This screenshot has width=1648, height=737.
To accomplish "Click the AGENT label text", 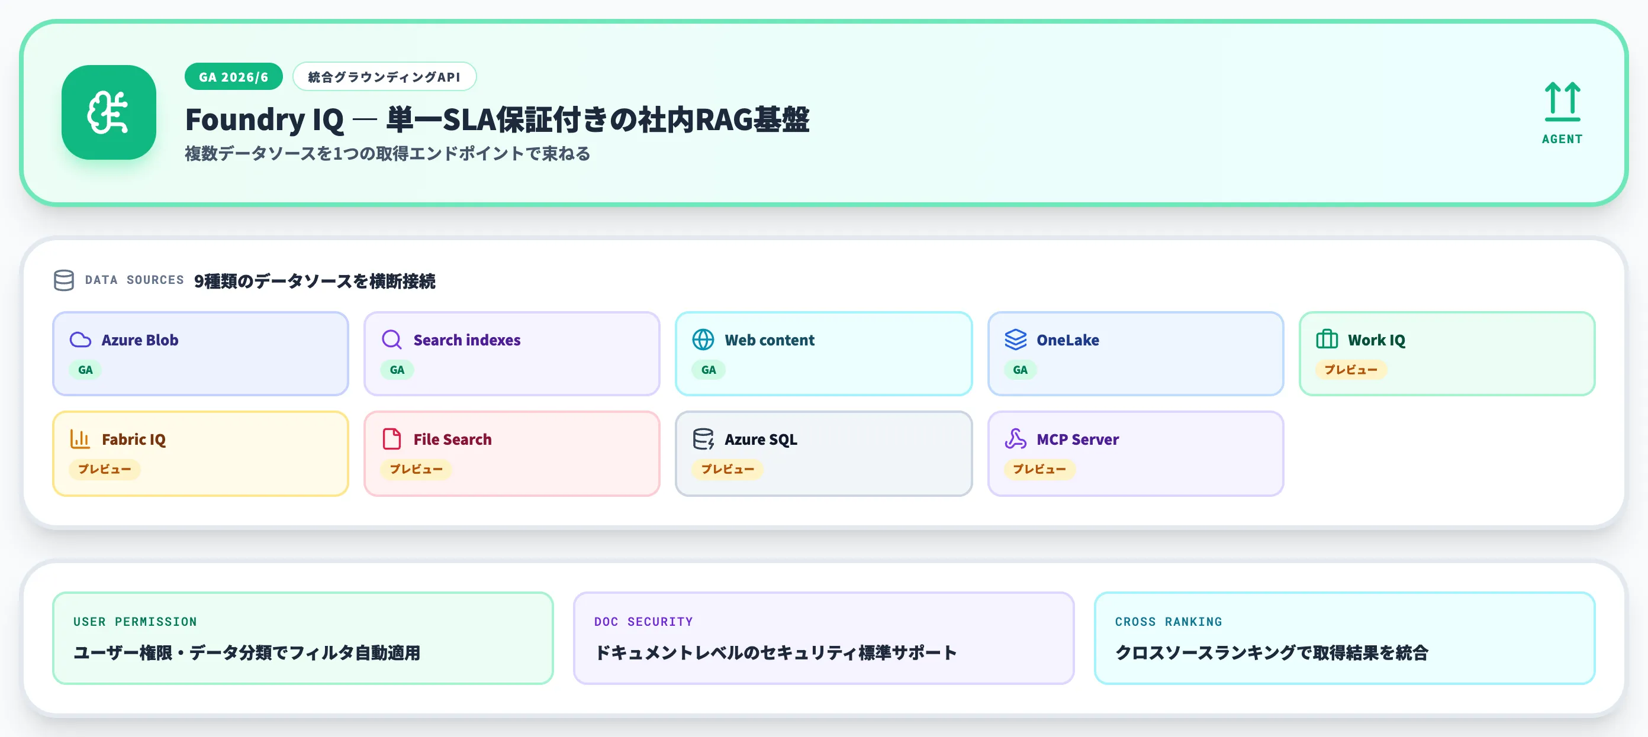I will [x=1562, y=139].
